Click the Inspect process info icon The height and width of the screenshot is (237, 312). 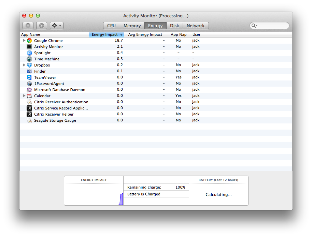(x=42, y=26)
